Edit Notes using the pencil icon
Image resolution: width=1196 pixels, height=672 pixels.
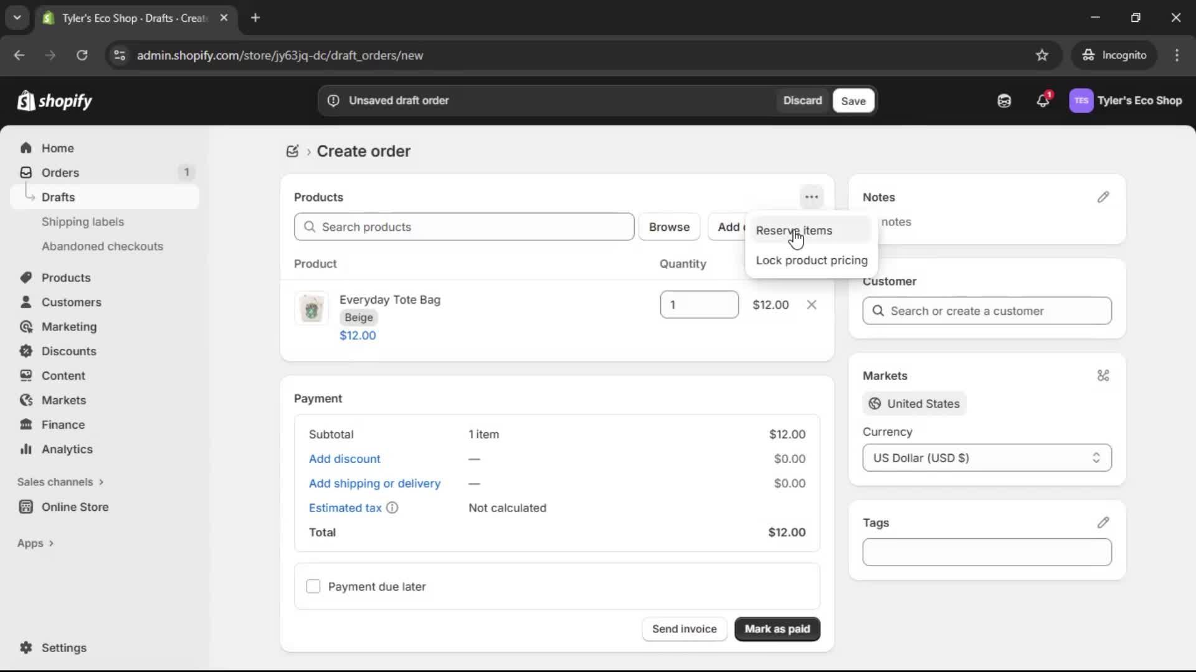click(1104, 197)
